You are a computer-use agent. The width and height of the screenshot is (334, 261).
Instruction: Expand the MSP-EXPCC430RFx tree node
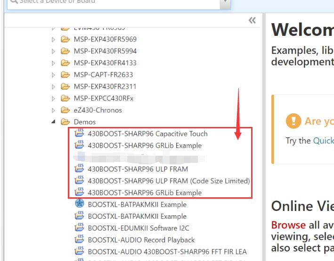[53, 98]
